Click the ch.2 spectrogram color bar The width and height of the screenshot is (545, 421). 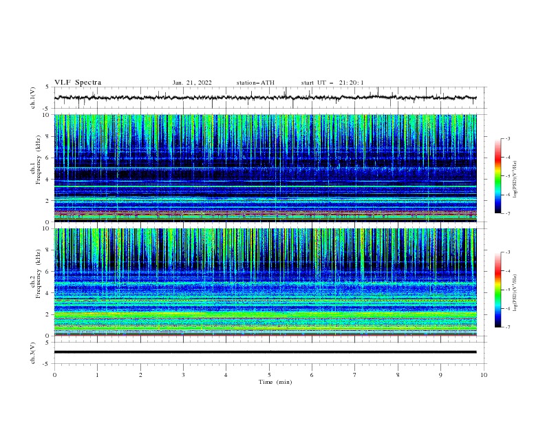(498, 290)
